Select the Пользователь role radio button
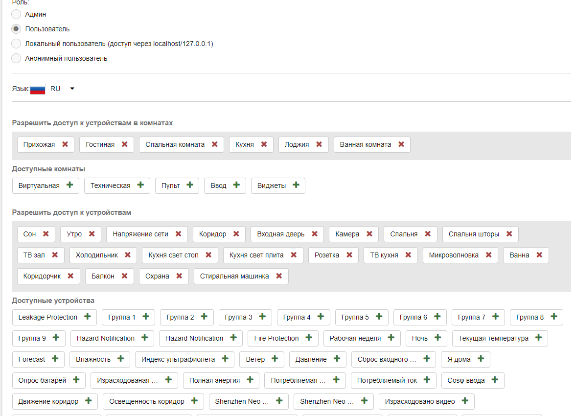The height and width of the screenshot is (416, 575). 16,29
